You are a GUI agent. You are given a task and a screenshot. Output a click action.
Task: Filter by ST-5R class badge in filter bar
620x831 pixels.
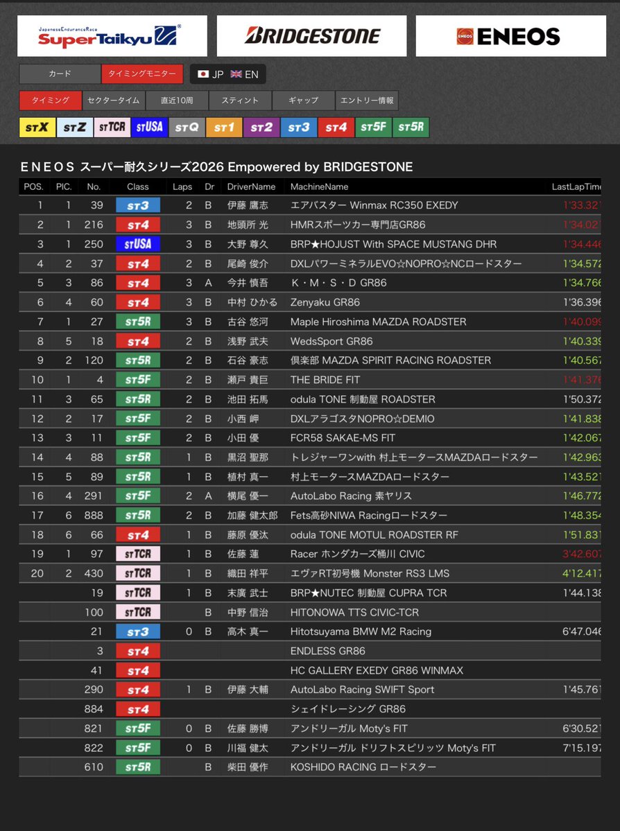(411, 128)
